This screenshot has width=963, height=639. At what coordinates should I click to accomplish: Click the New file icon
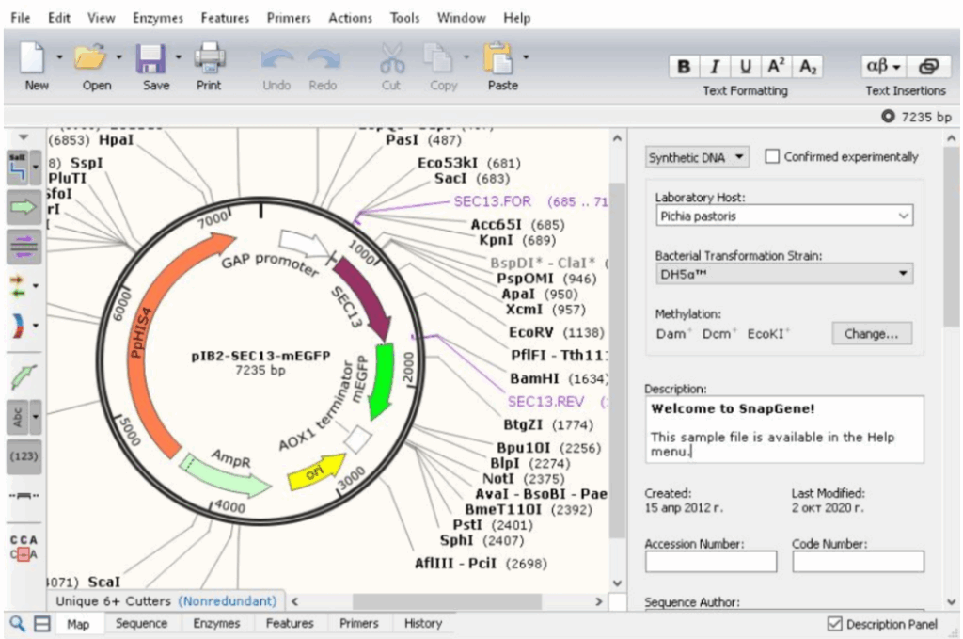[36, 60]
